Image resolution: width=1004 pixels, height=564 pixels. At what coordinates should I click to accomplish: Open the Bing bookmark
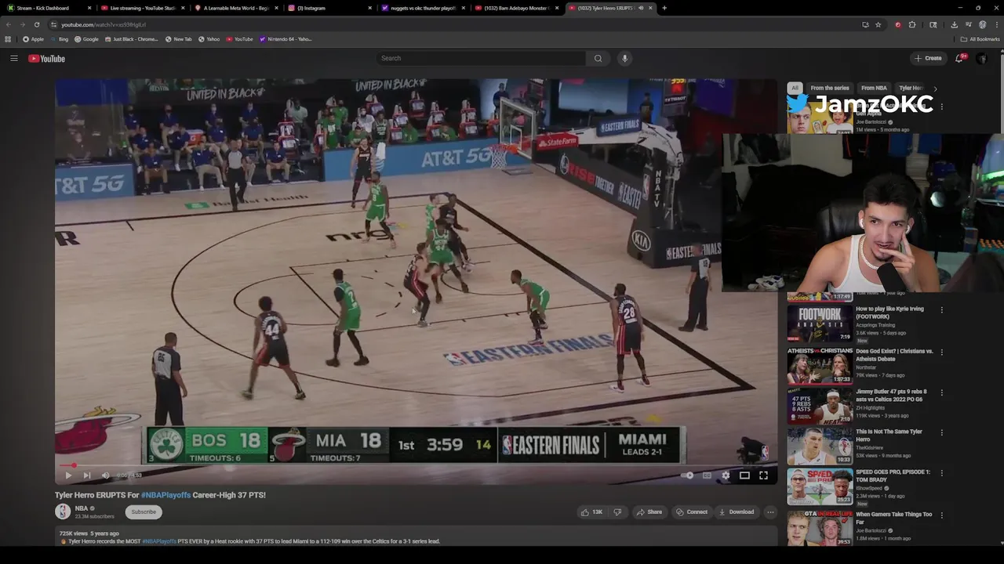tap(60, 39)
